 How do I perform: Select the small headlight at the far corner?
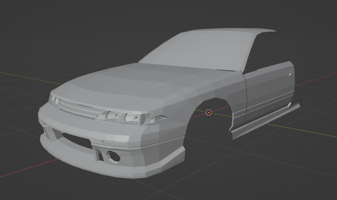(54, 98)
